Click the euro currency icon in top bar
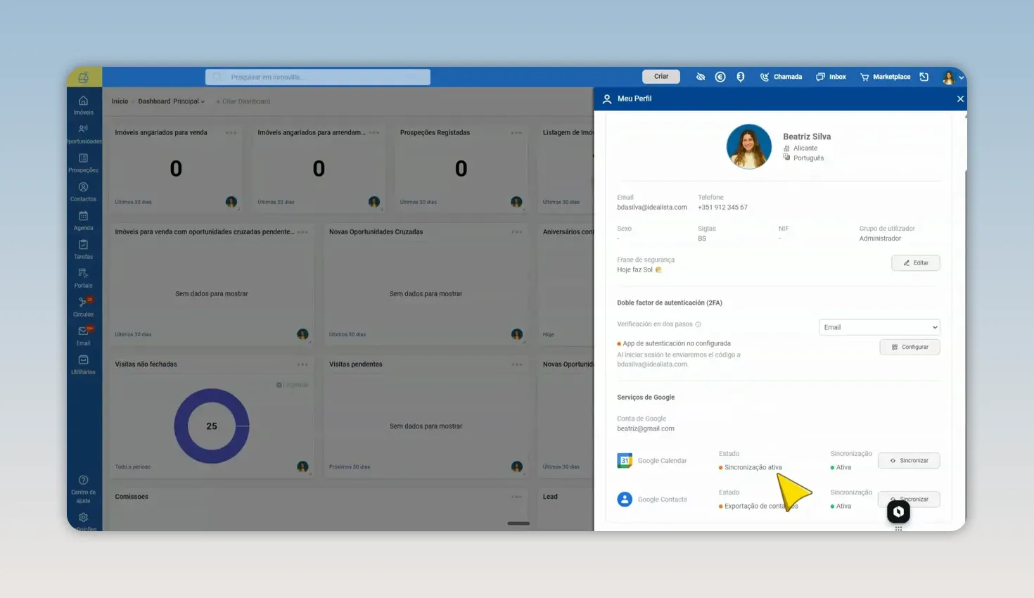1034x598 pixels. (720, 77)
